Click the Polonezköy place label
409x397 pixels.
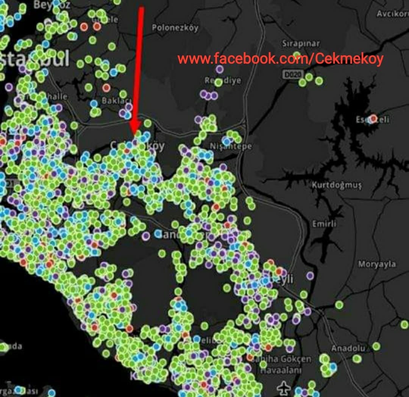point(175,28)
